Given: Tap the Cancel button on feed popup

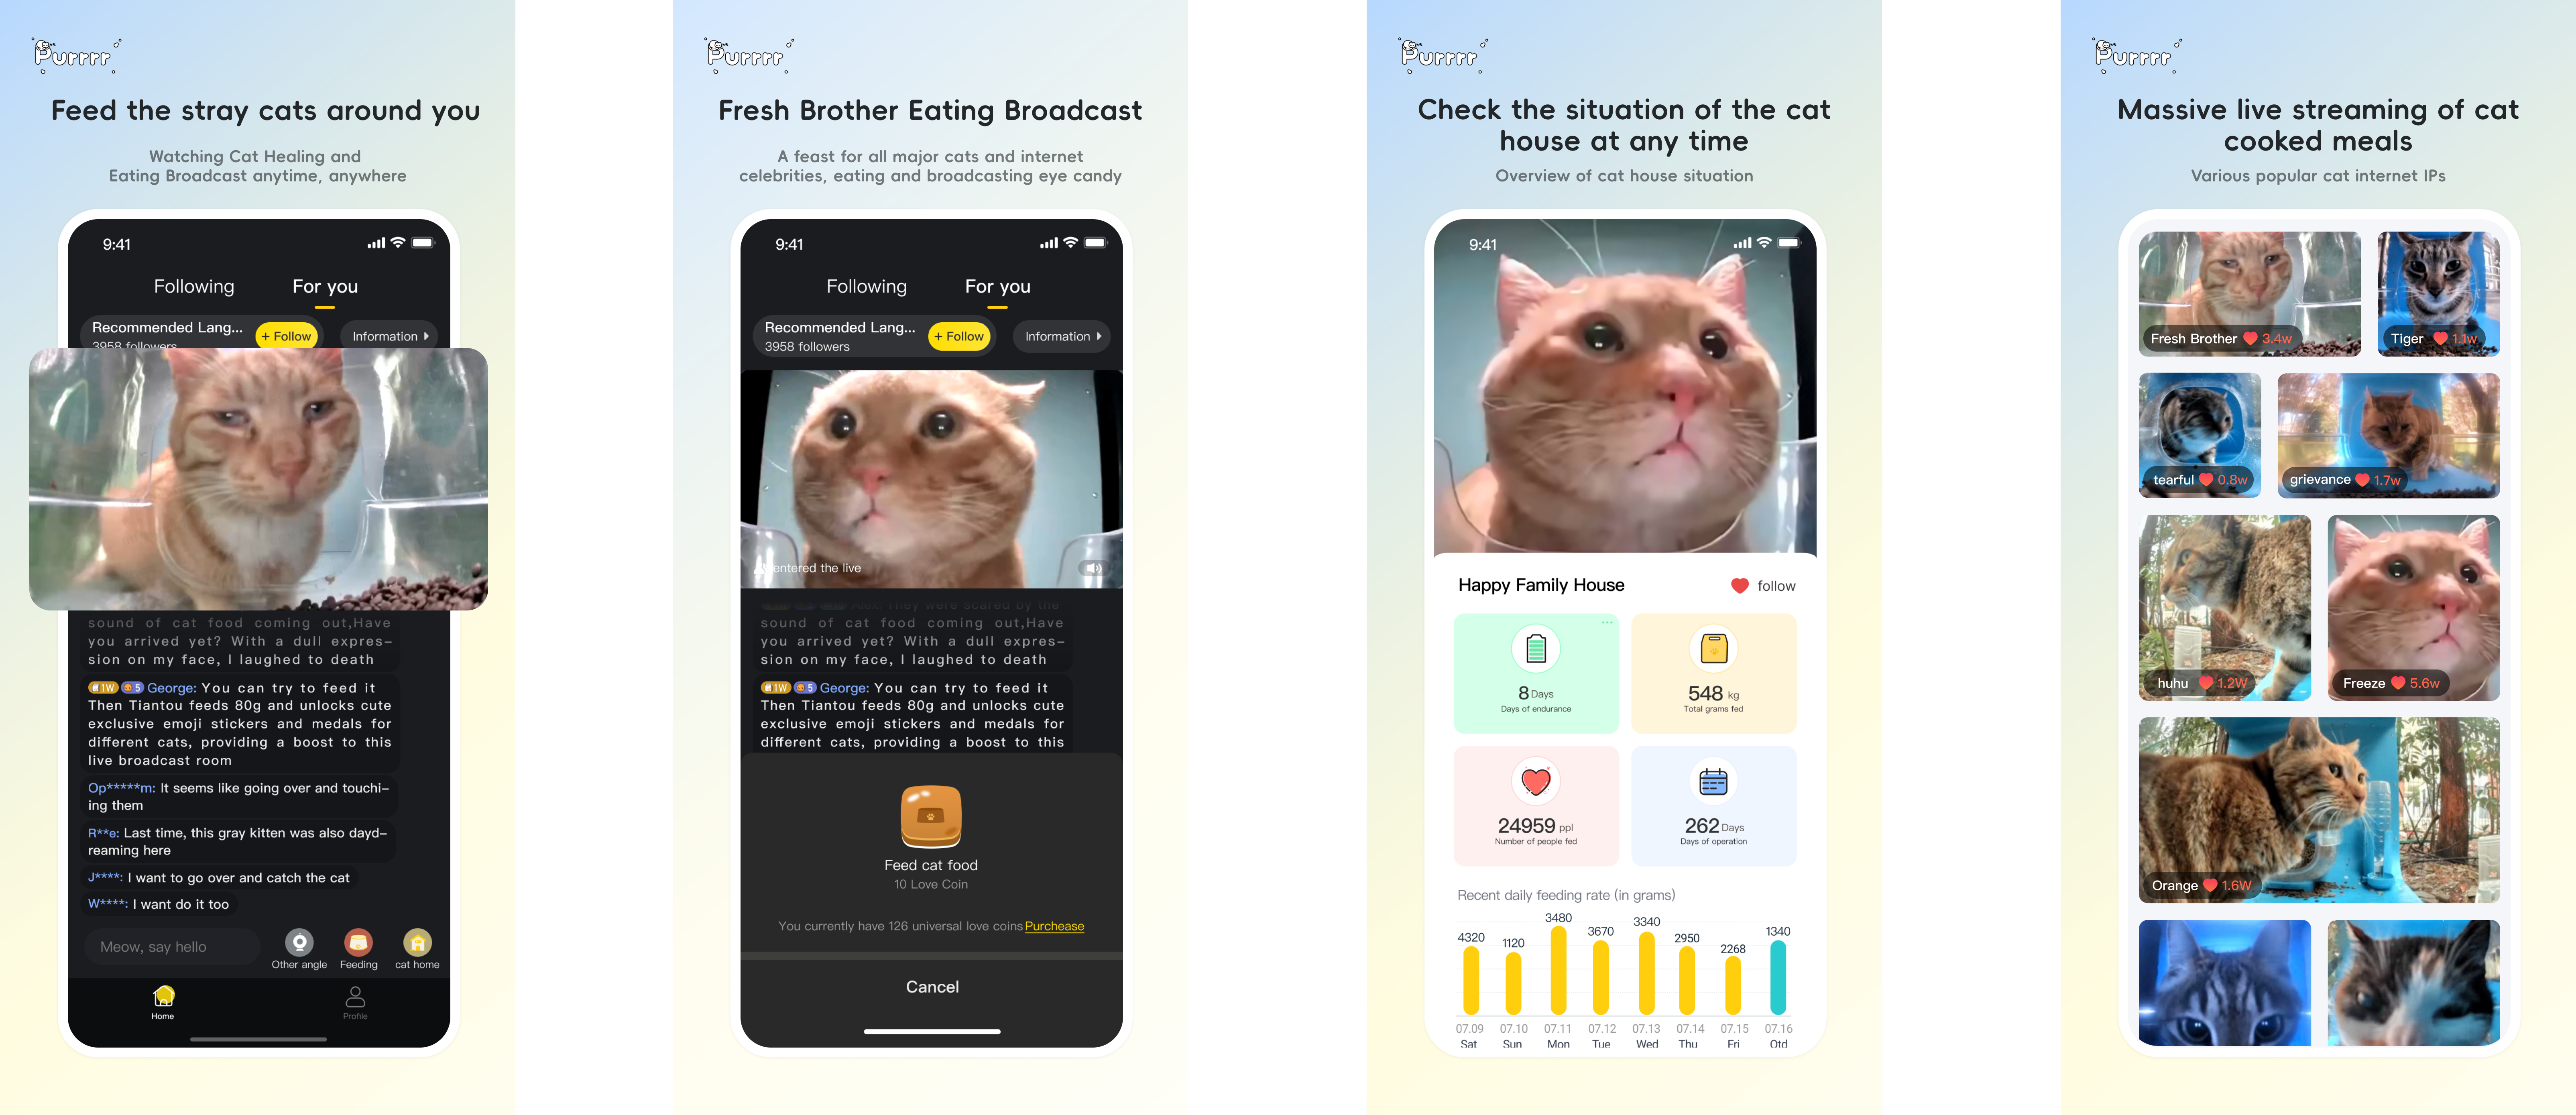Looking at the screenshot, I should tap(932, 987).
